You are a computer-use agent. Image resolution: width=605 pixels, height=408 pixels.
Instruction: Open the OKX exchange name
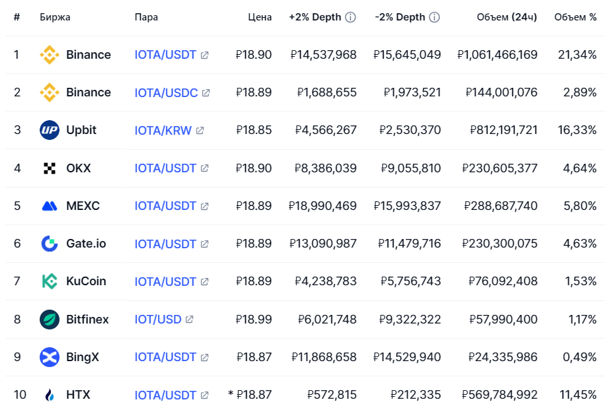point(78,168)
